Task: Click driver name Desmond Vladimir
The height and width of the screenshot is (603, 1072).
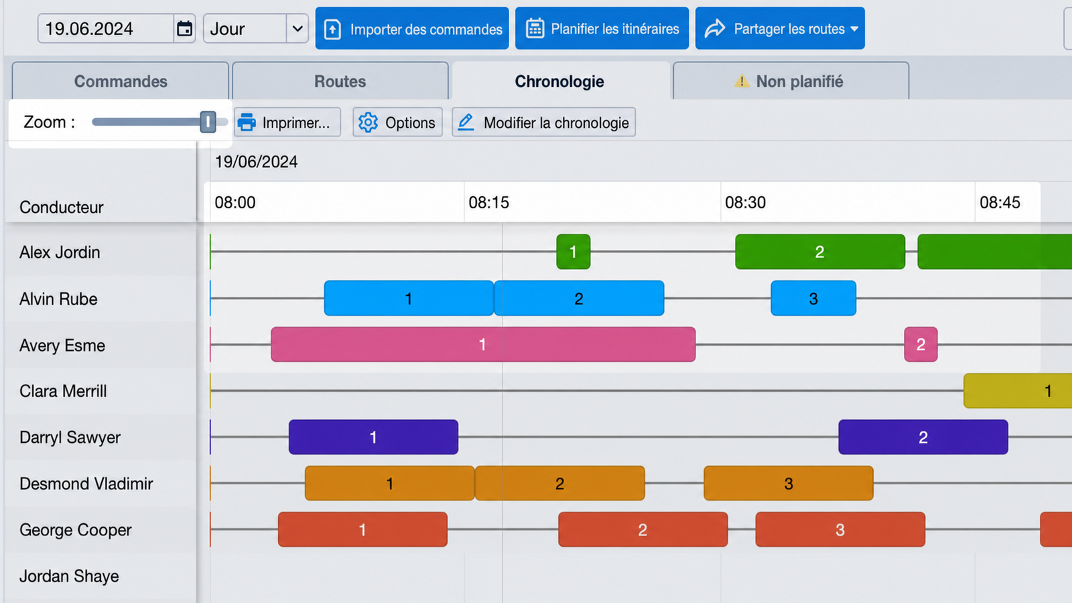Action: [86, 484]
